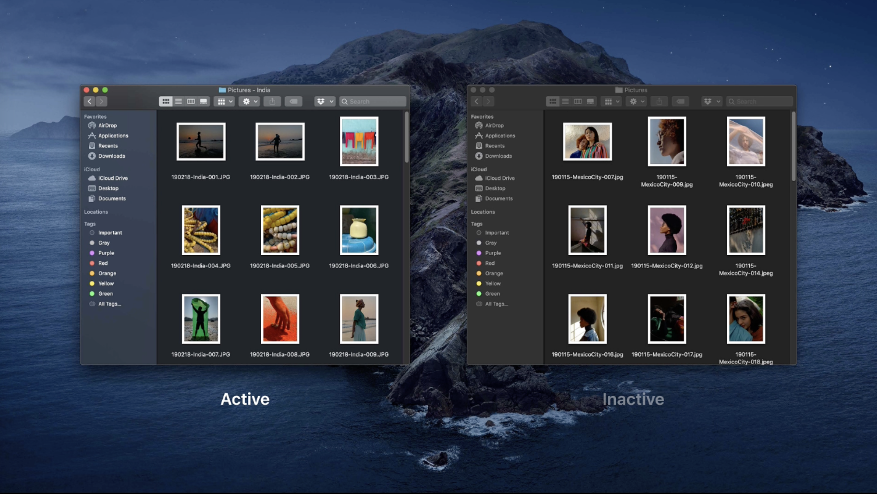This screenshot has height=494, width=877.
Task: Open AirDrop in active window sidebar
Action: pyautogui.click(x=107, y=126)
